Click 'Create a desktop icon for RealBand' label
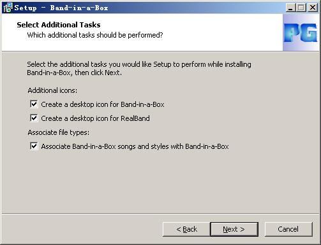321x245 pixels. tap(95, 118)
